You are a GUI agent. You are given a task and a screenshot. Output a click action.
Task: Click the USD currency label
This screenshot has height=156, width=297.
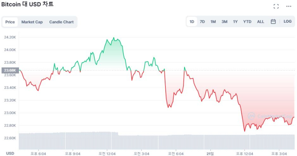pyautogui.click(x=10, y=153)
